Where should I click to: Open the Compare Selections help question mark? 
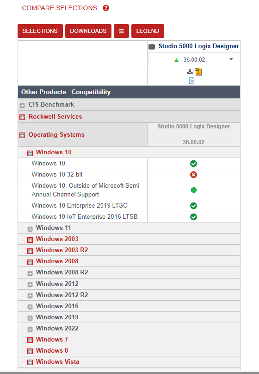(106, 8)
